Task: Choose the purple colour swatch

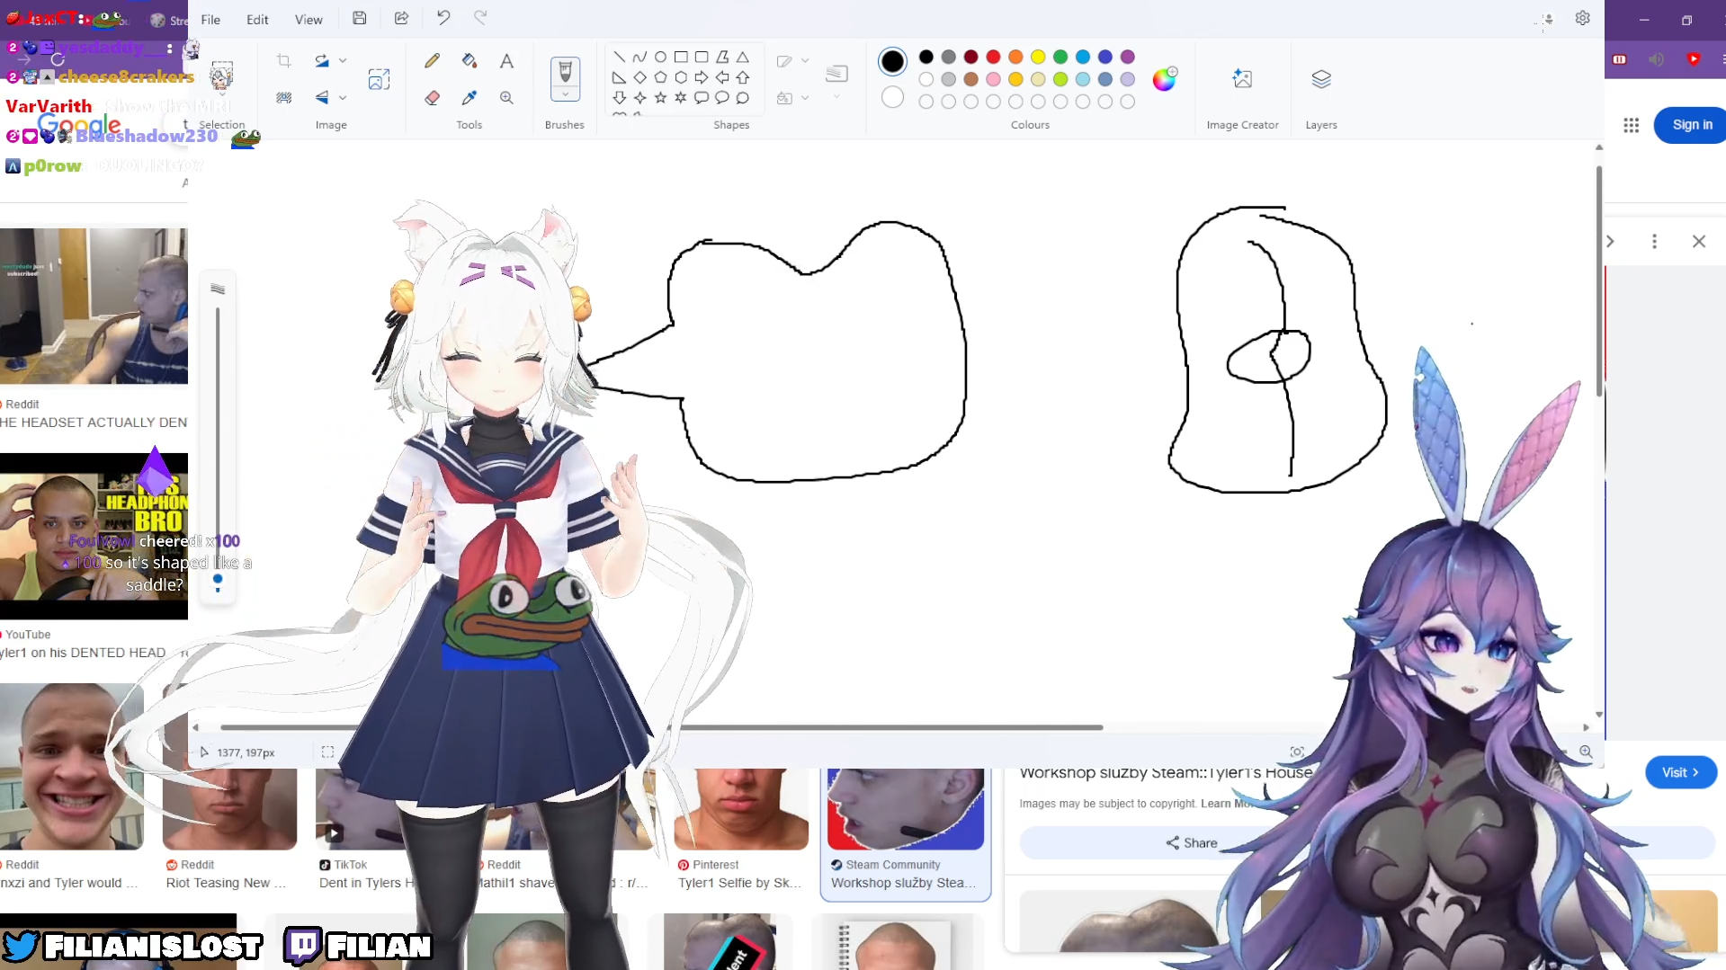Action: 1128,57
